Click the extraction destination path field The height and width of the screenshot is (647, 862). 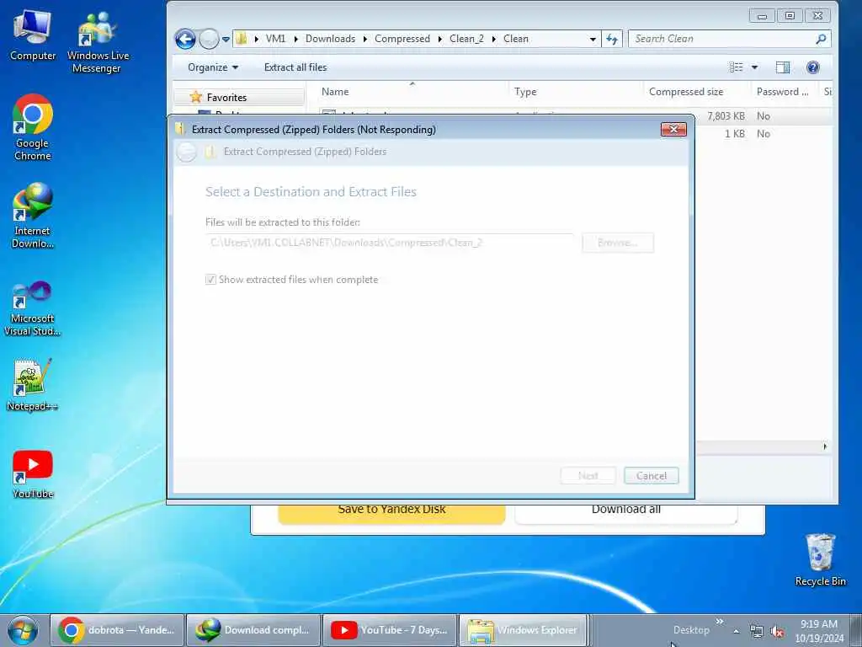coord(391,243)
